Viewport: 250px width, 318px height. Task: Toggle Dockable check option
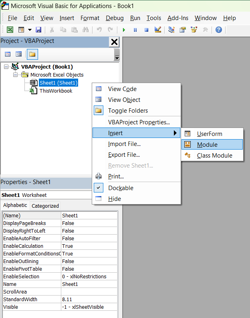coord(136,188)
